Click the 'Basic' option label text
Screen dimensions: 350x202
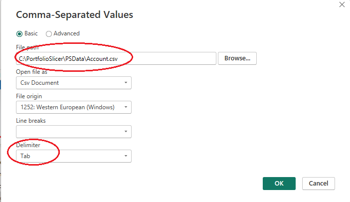point(31,34)
